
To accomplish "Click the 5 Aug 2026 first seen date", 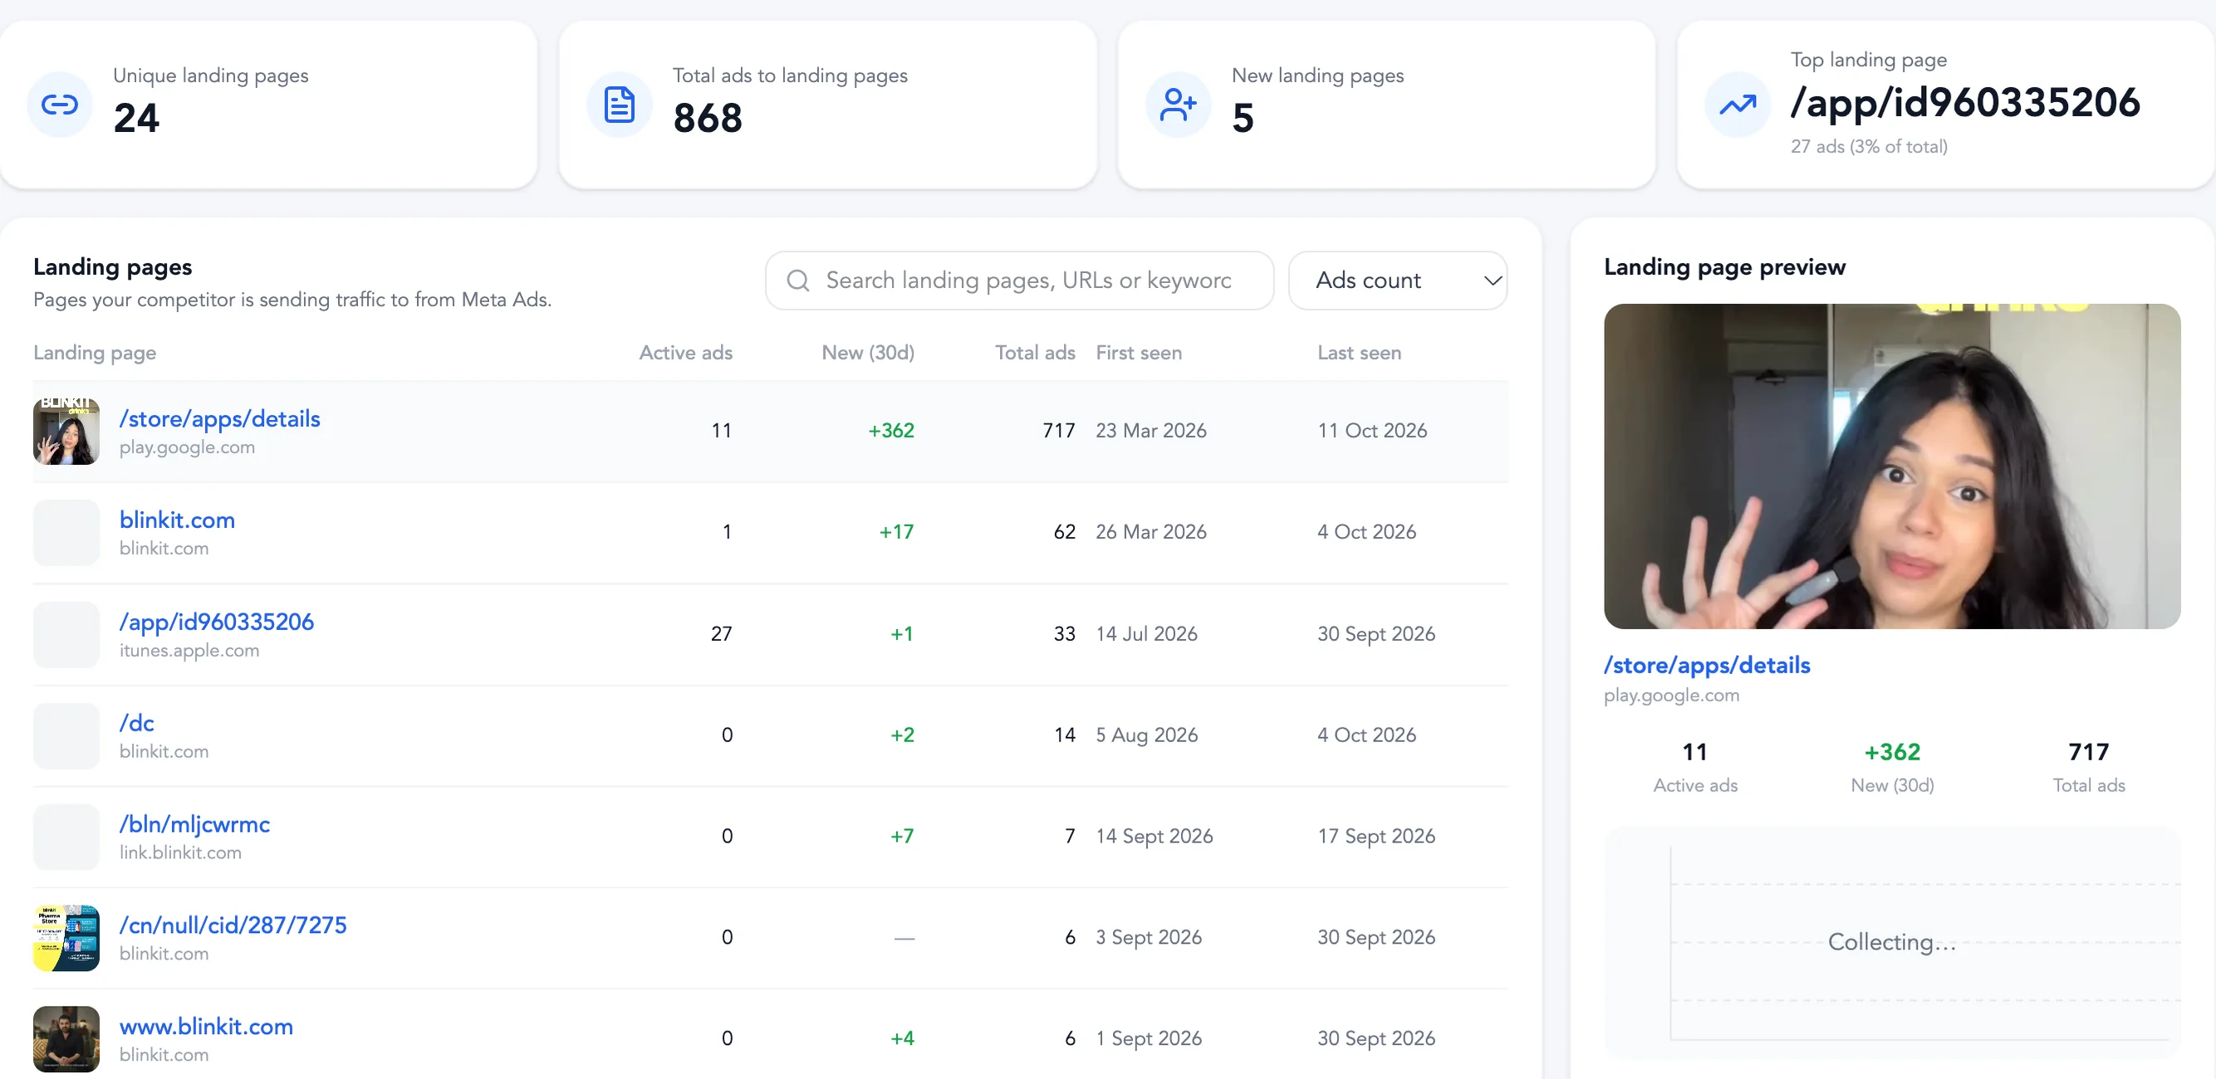I will pyautogui.click(x=1147, y=735).
